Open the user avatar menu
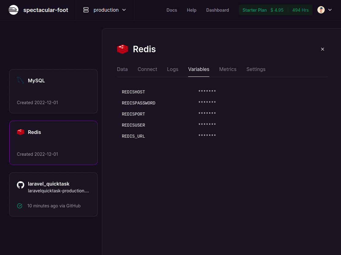The height and width of the screenshot is (255, 341). 321,10
